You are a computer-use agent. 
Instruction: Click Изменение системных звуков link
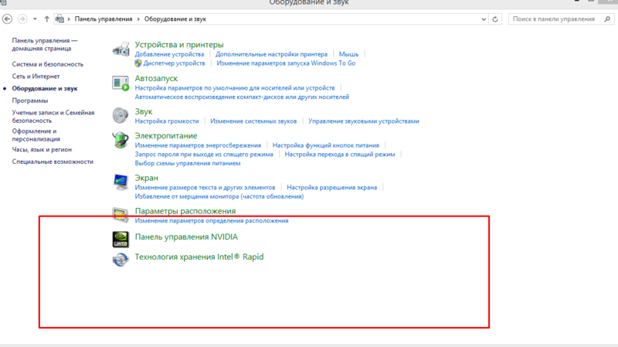[253, 121]
